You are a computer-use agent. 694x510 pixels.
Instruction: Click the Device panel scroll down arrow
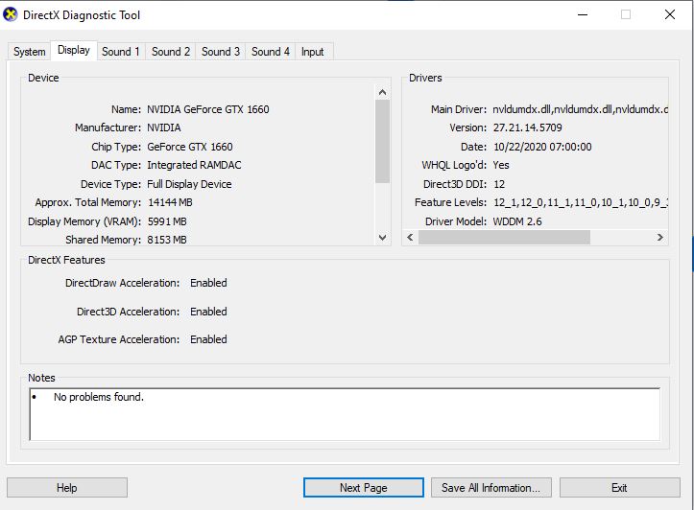(382, 238)
